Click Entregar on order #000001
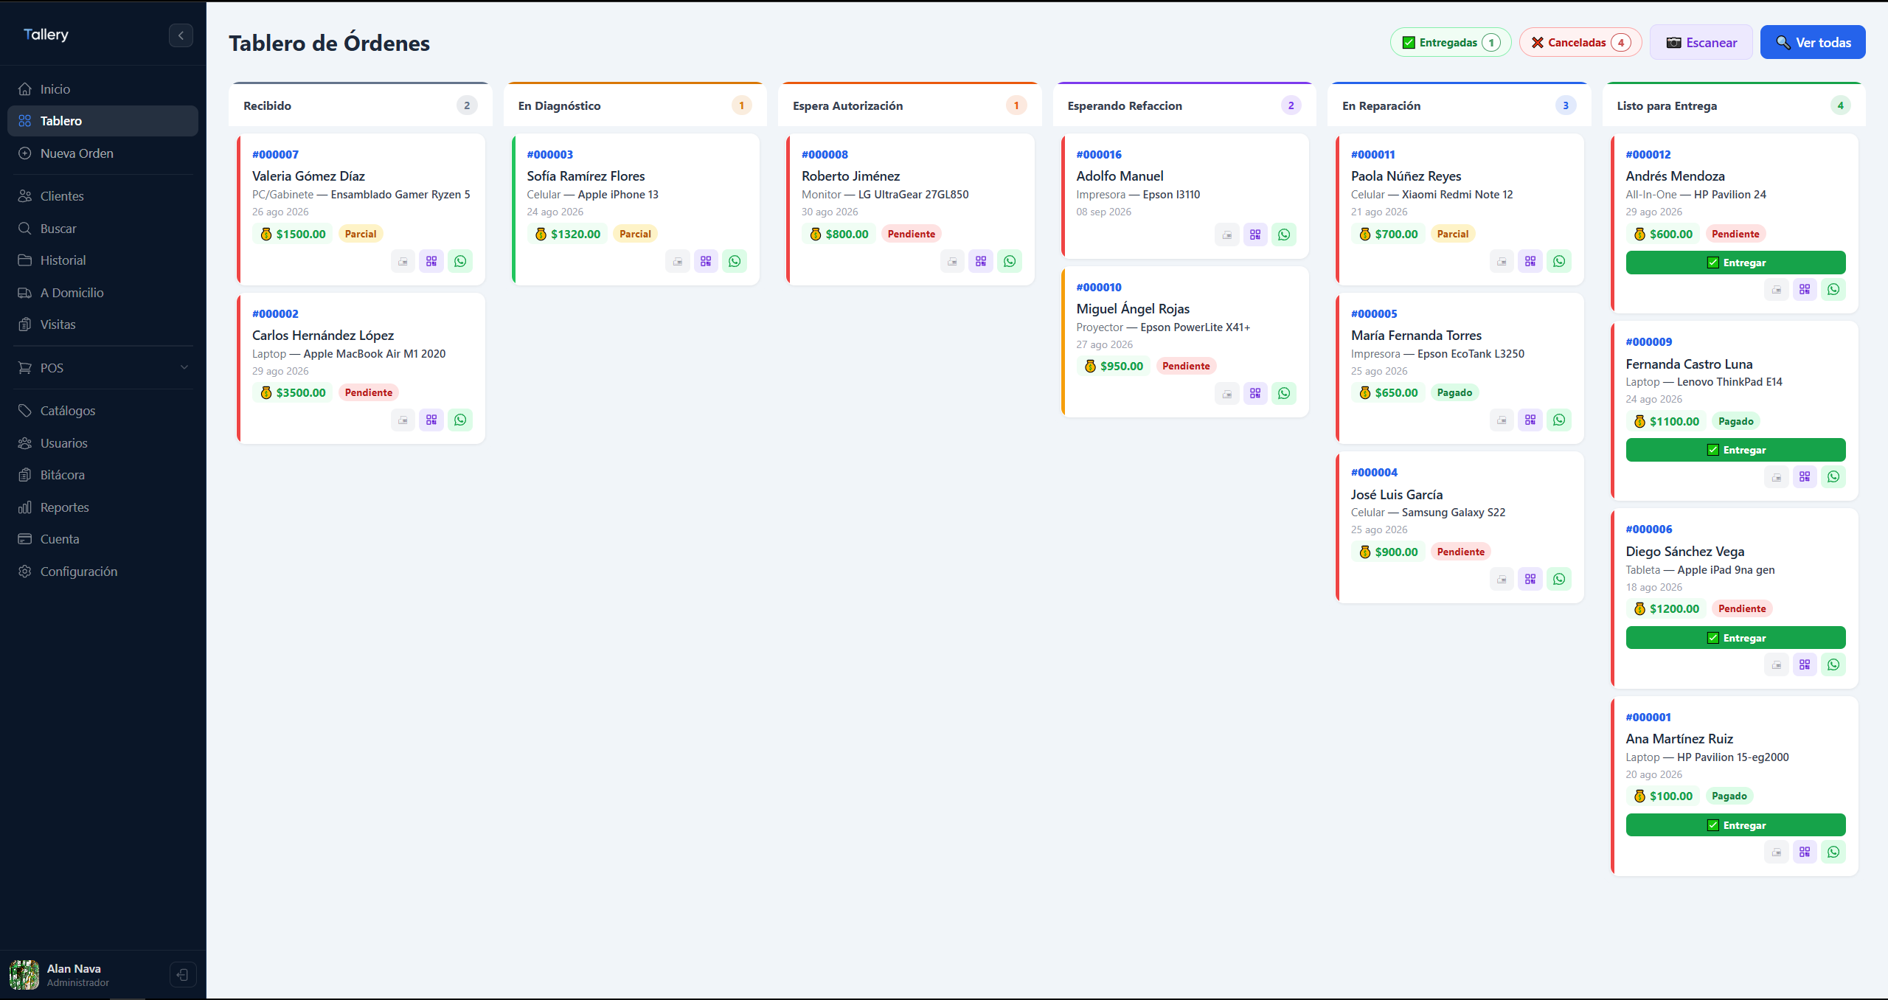Viewport: 1888px width, 1000px height. click(x=1736, y=825)
